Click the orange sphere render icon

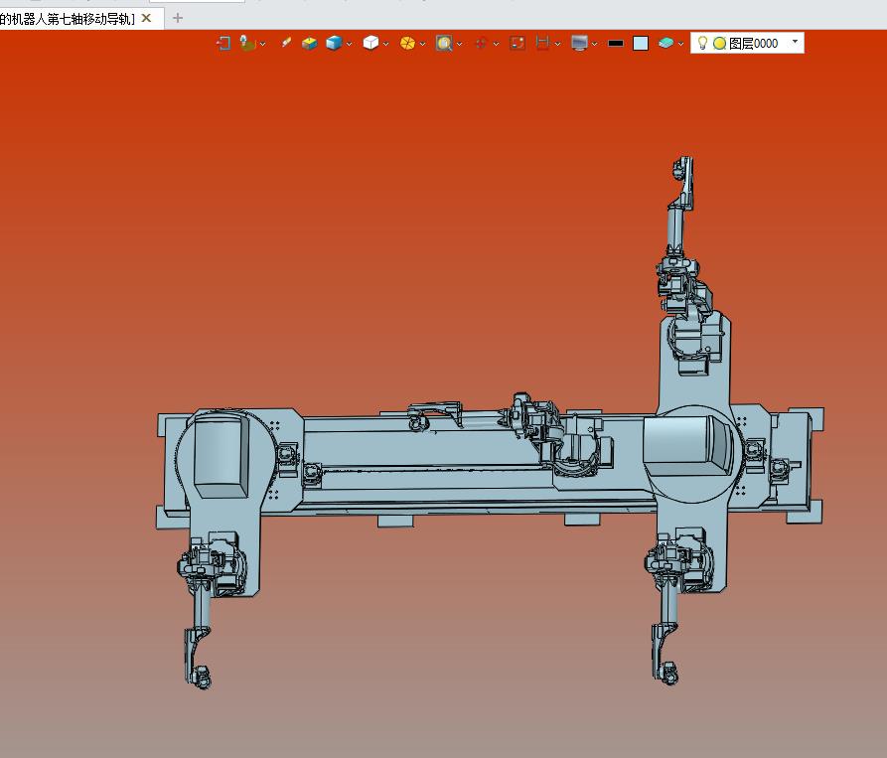(x=407, y=43)
